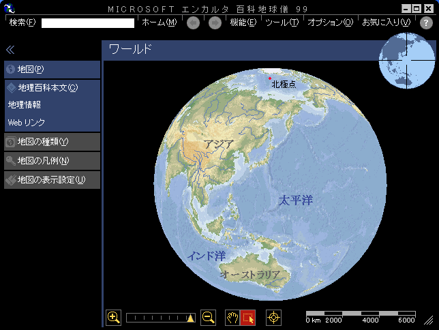Open the お気に入り(V) menu
The width and height of the screenshot is (439, 330).
[x=387, y=22]
